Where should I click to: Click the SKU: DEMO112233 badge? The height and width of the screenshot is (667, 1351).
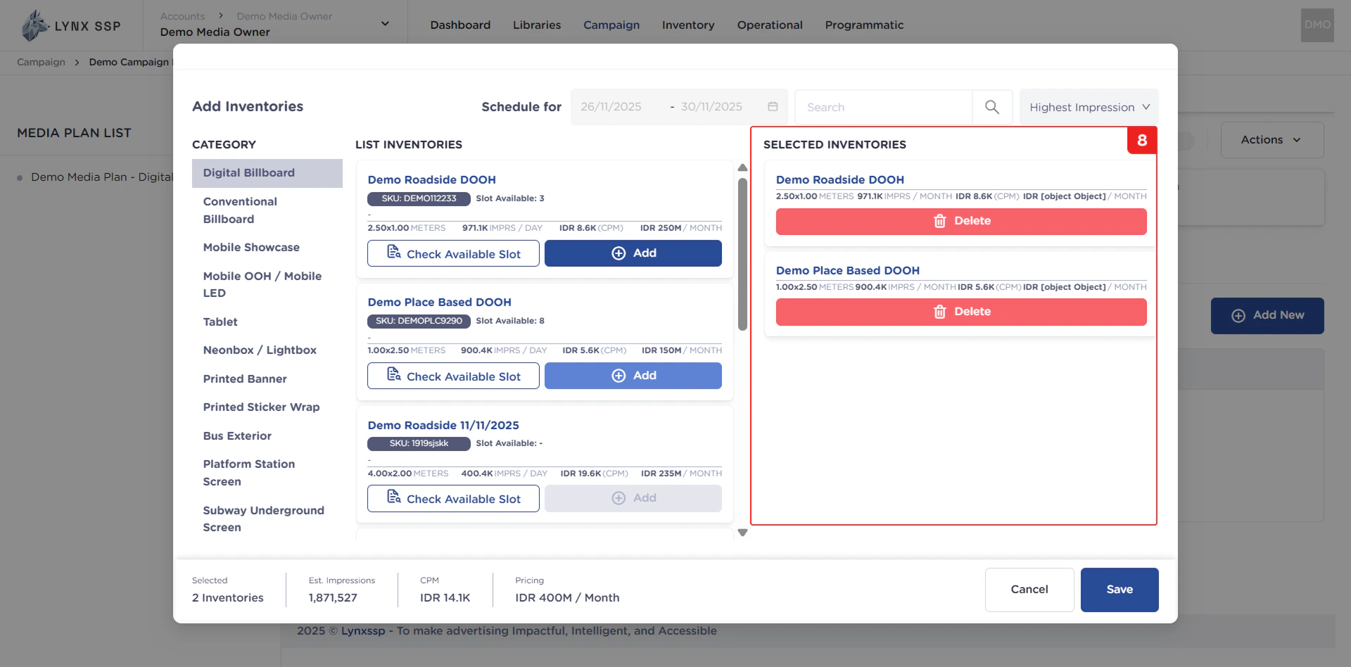point(419,198)
